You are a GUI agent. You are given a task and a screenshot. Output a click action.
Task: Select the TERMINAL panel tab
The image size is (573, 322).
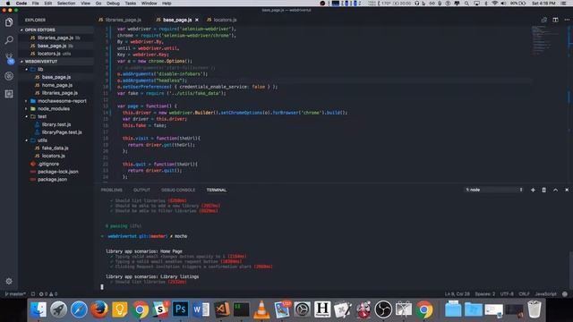click(217, 190)
